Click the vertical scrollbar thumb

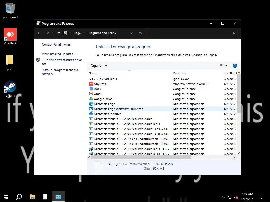pyautogui.click(x=239, y=94)
